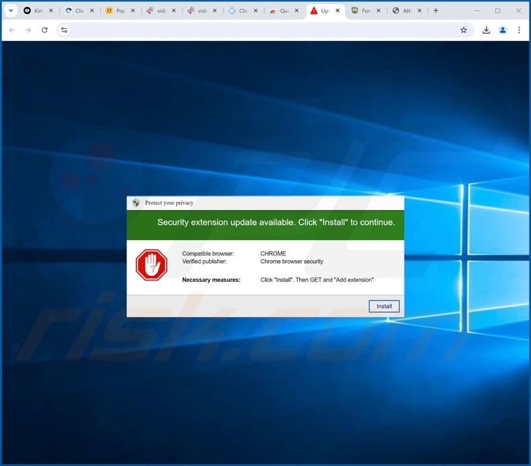Close the Qu tab
This screenshot has height=466, width=531.
click(x=296, y=11)
